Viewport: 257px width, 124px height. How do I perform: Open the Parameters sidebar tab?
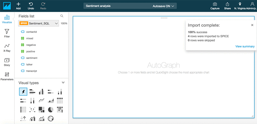(x=7, y=76)
